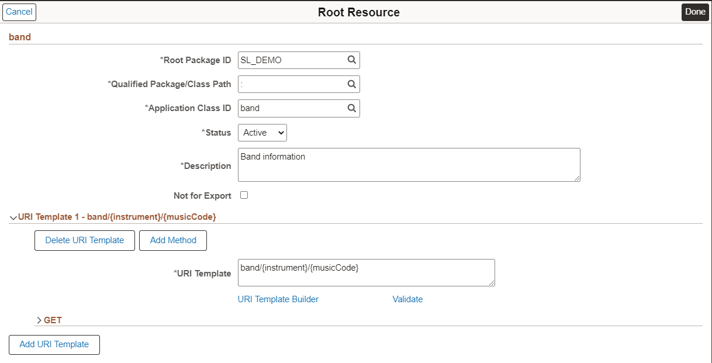712x363 pixels.
Task: Click the band section heading
Action: tap(20, 37)
